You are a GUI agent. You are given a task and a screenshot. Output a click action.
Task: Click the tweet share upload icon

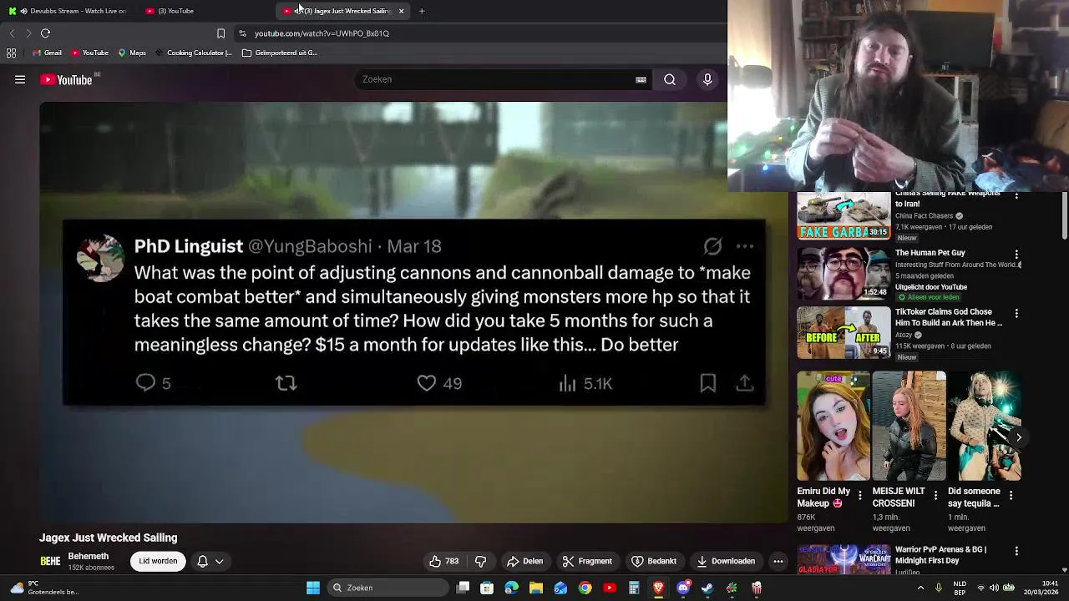tap(745, 382)
